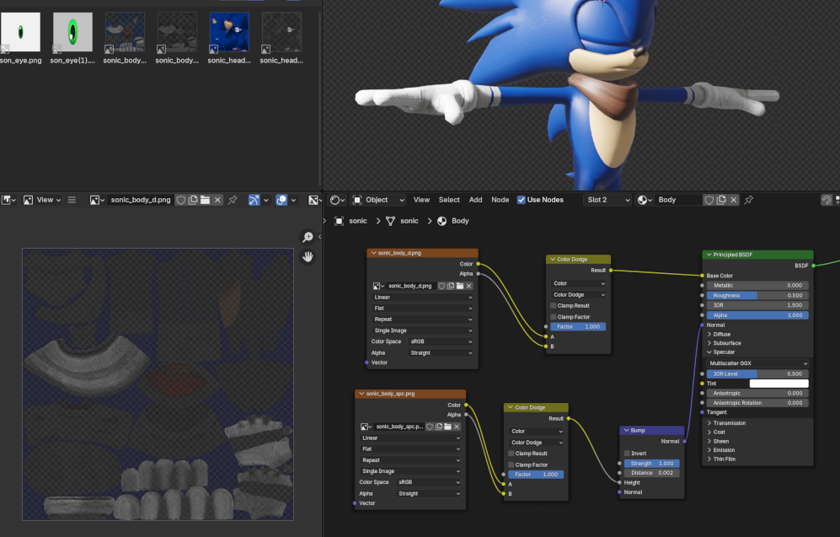Toggle the Use Nodes checkbox
This screenshot has height=537, width=840.
point(522,200)
